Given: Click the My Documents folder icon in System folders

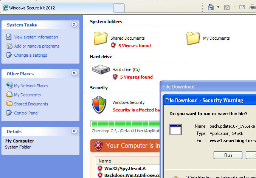Looking at the screenshot, I should 193,38.
